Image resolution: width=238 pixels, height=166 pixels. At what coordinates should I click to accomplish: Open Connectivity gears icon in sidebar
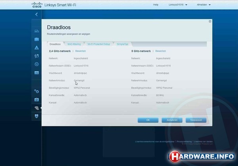36,91
